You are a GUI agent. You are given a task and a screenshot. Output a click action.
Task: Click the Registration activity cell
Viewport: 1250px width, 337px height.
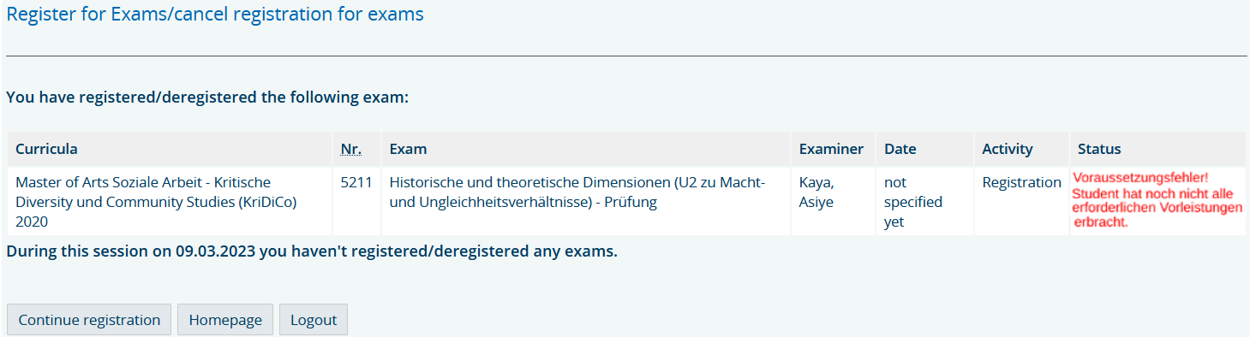1021,182
